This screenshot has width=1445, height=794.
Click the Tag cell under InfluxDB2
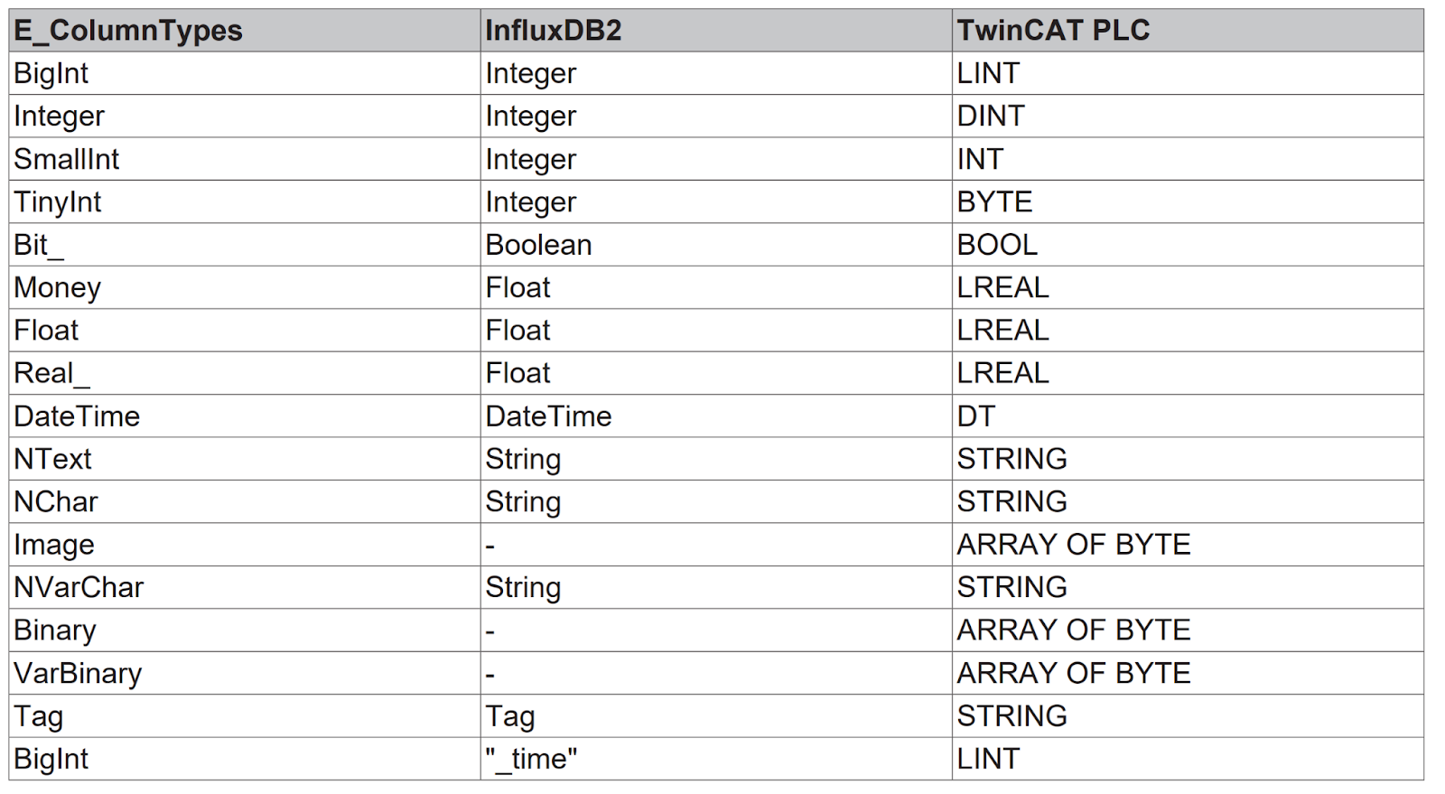coord(716,716)
